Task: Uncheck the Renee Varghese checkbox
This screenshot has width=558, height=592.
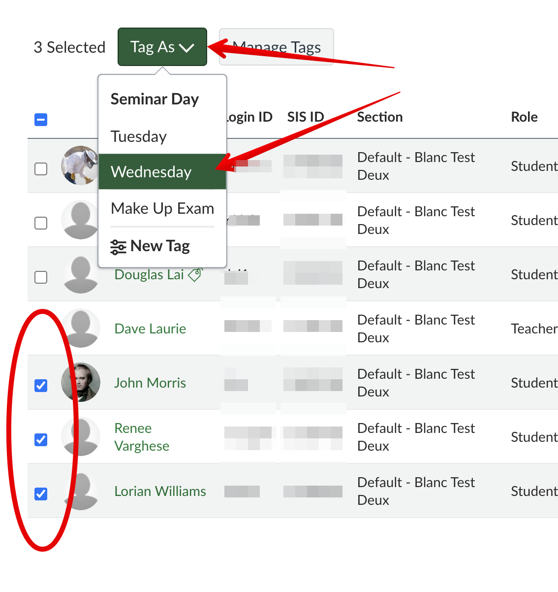Action: (41, 439)
